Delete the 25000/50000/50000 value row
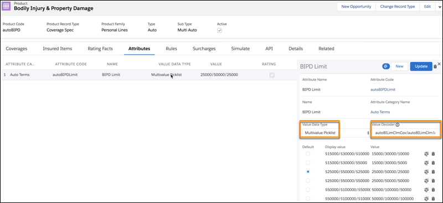Viewport: 443px width, 203px height. coord(434,181)
